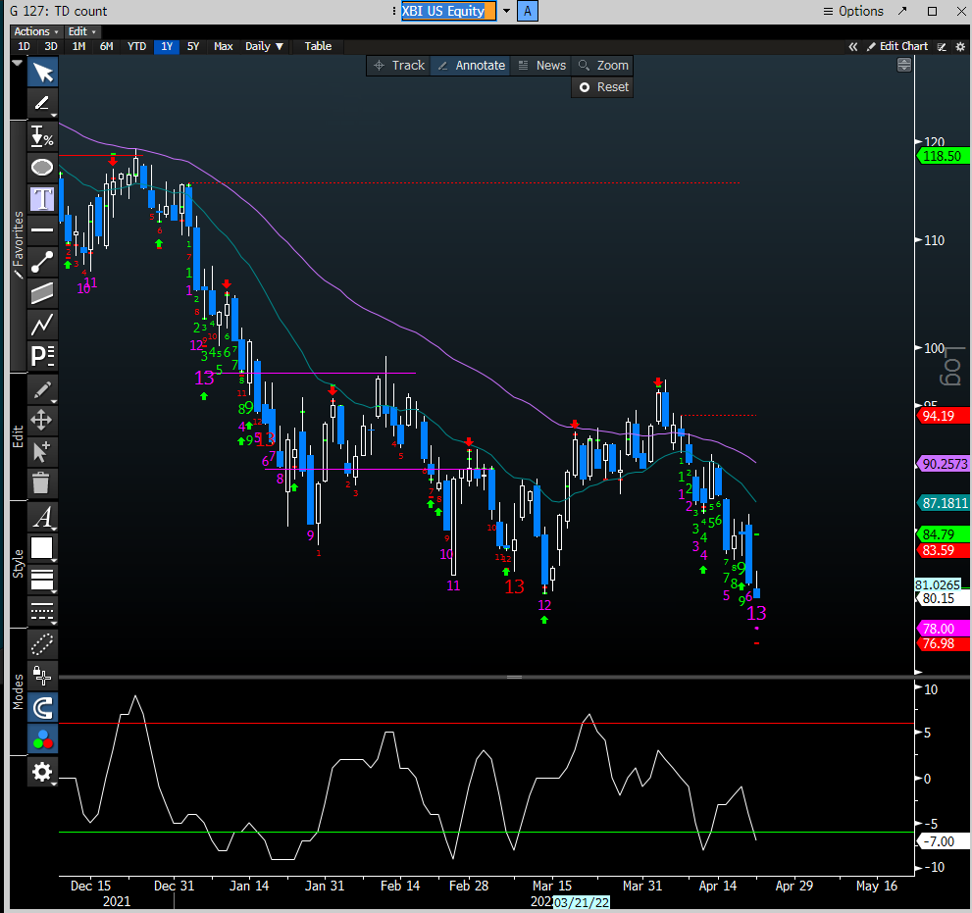
Task: Click the blue A panel button
Action: pos(528,11)
